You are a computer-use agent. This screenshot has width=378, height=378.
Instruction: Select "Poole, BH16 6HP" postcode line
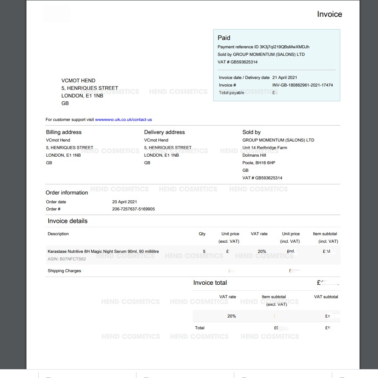click(x=259, y=163)
